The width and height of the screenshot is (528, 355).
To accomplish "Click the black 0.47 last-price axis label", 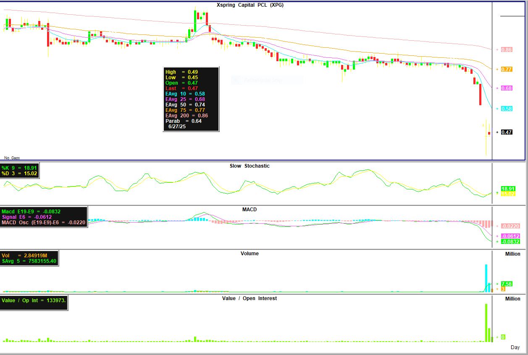I will click(x=507, y=132).
